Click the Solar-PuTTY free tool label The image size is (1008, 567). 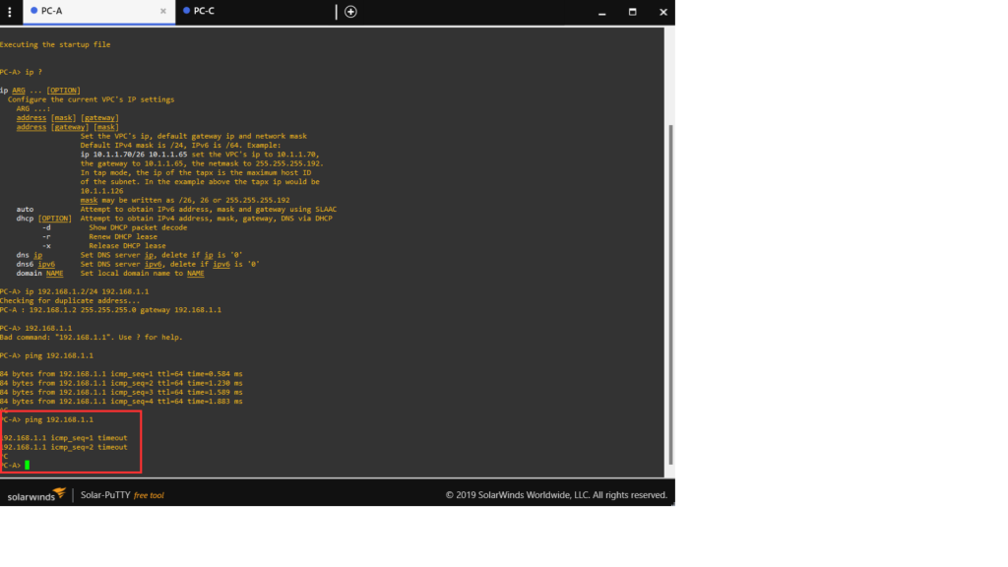click(x=122, y=495)
